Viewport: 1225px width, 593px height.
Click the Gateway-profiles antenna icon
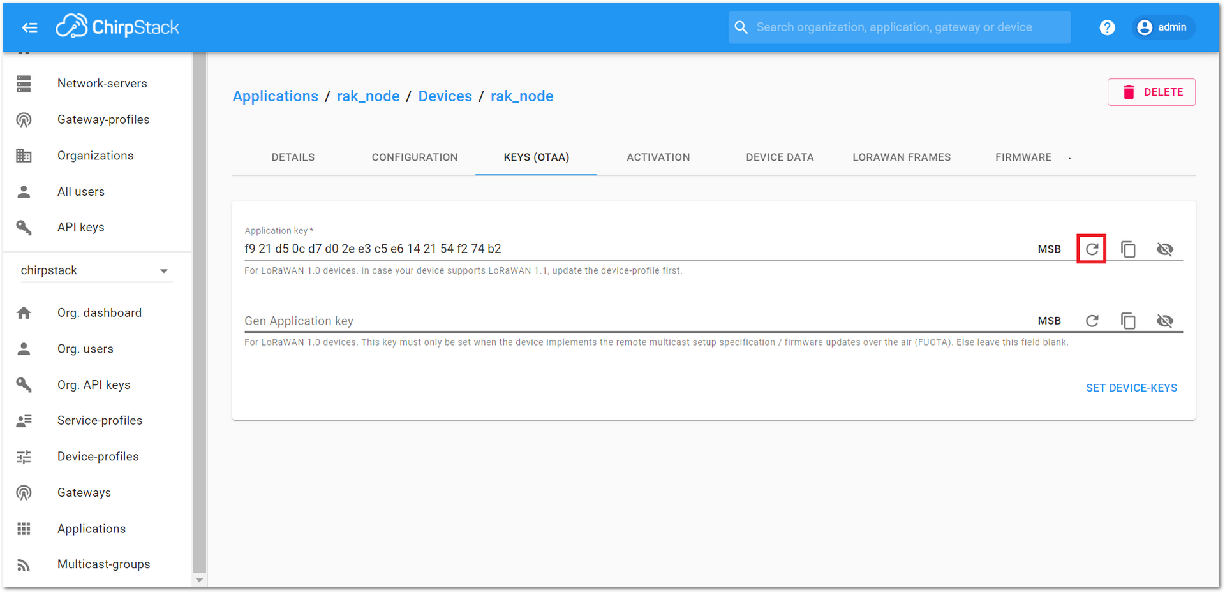coord(24,120)
